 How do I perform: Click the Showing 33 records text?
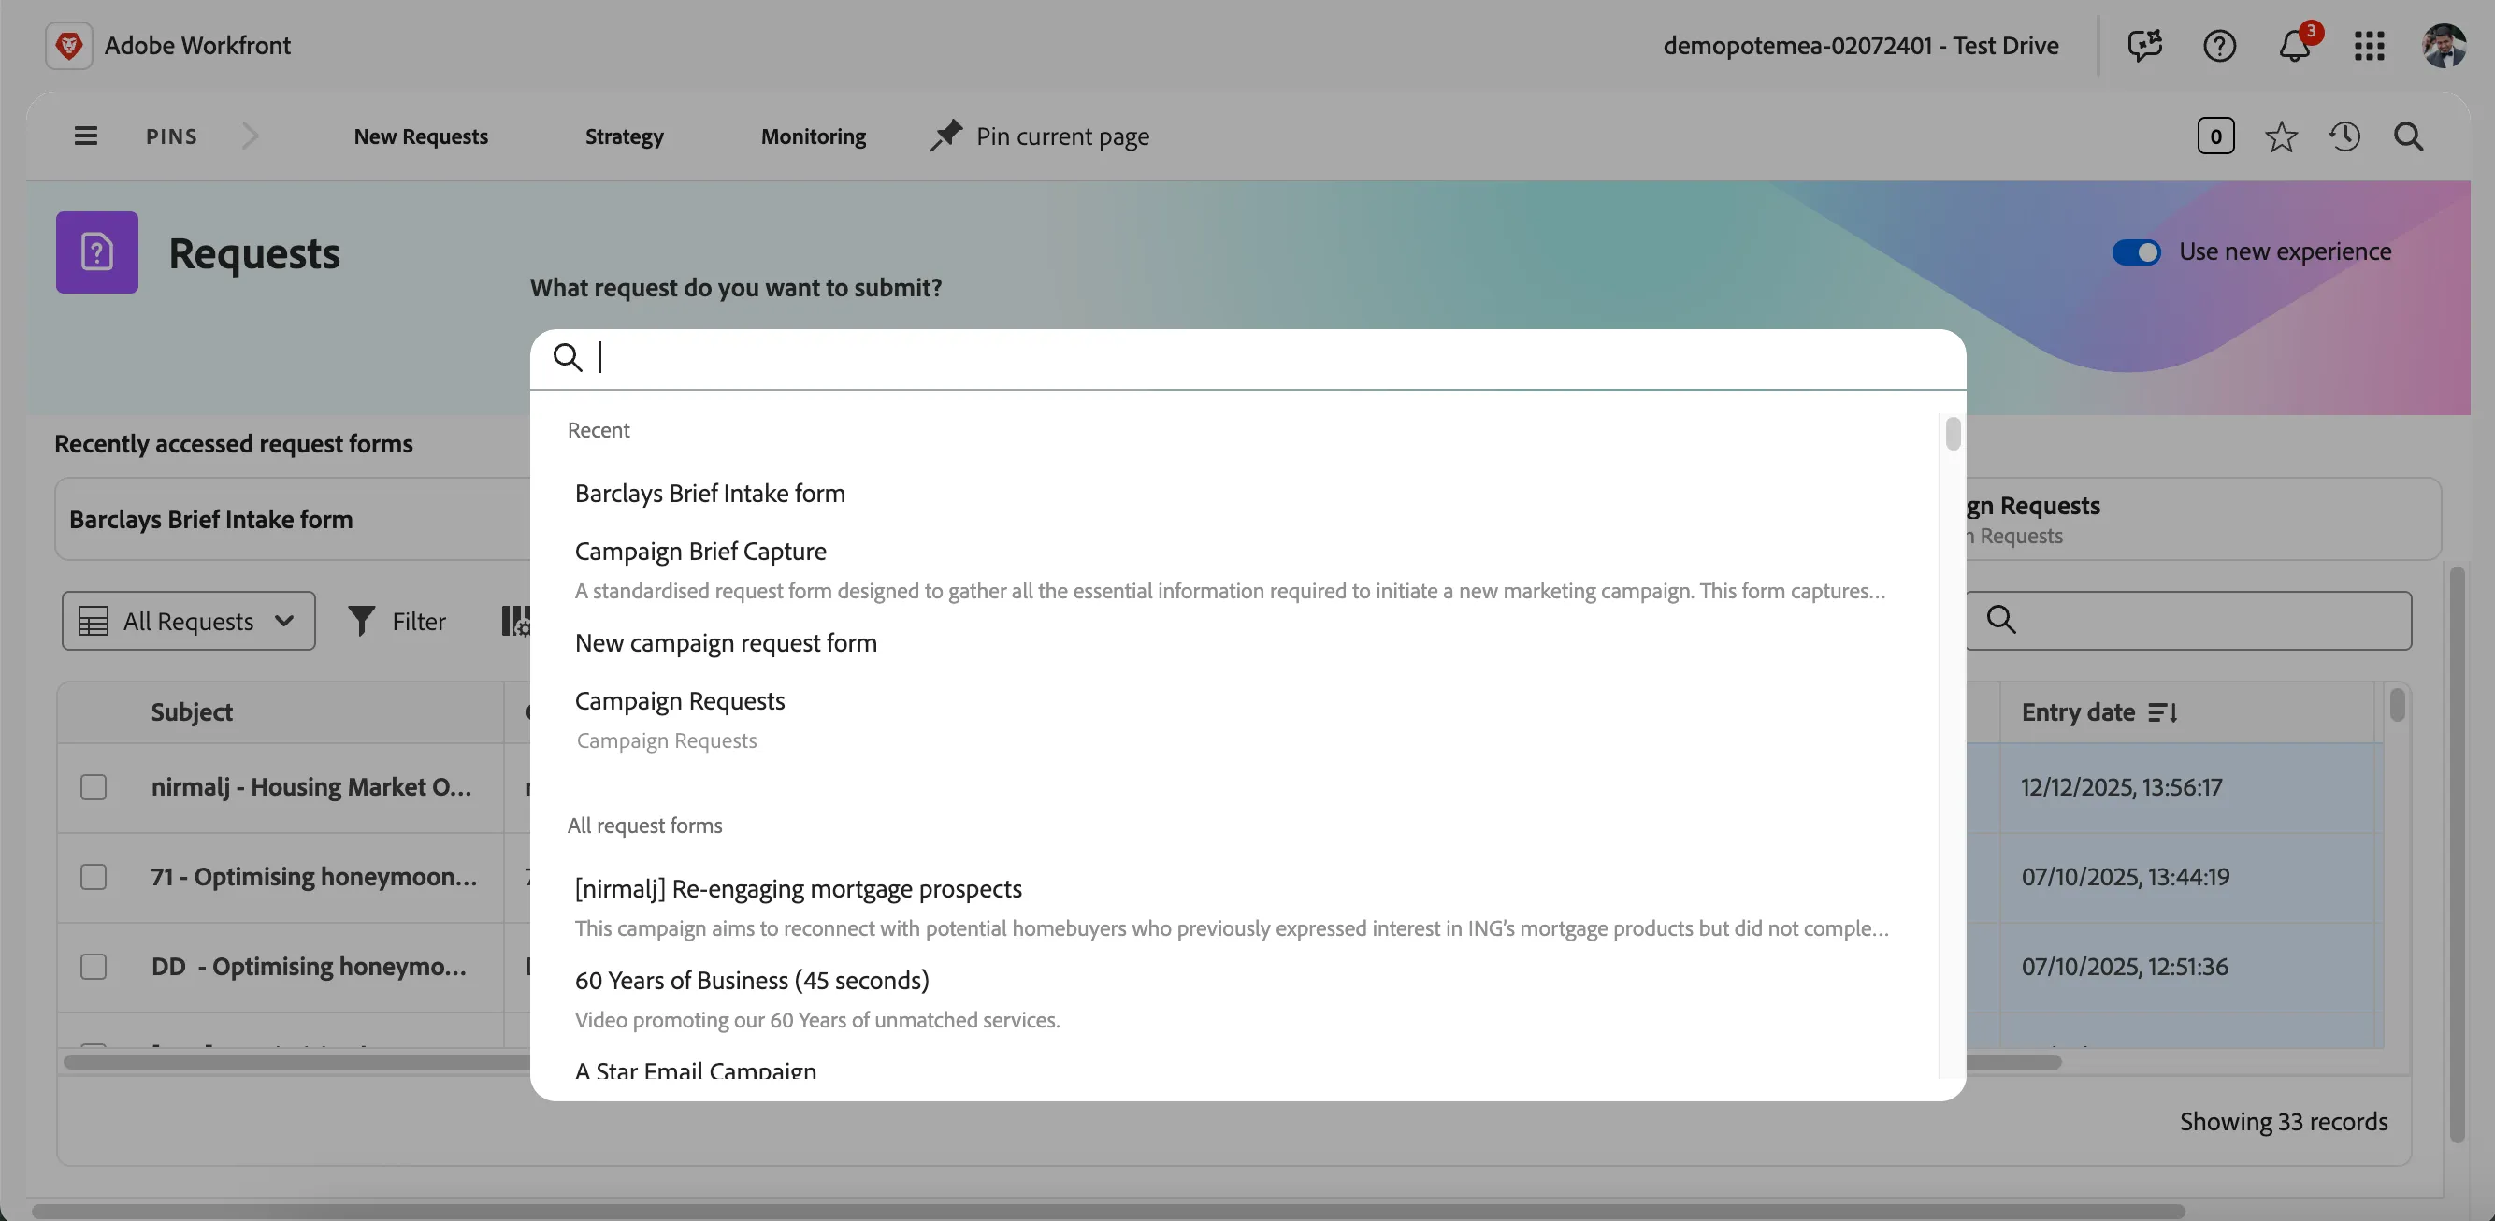[2283, 1121]
